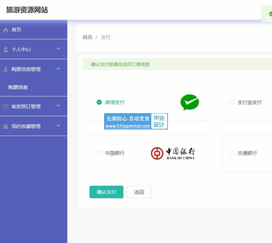Click the 返回 button
This screenshot has height=243, width=272.
point(139,192)
